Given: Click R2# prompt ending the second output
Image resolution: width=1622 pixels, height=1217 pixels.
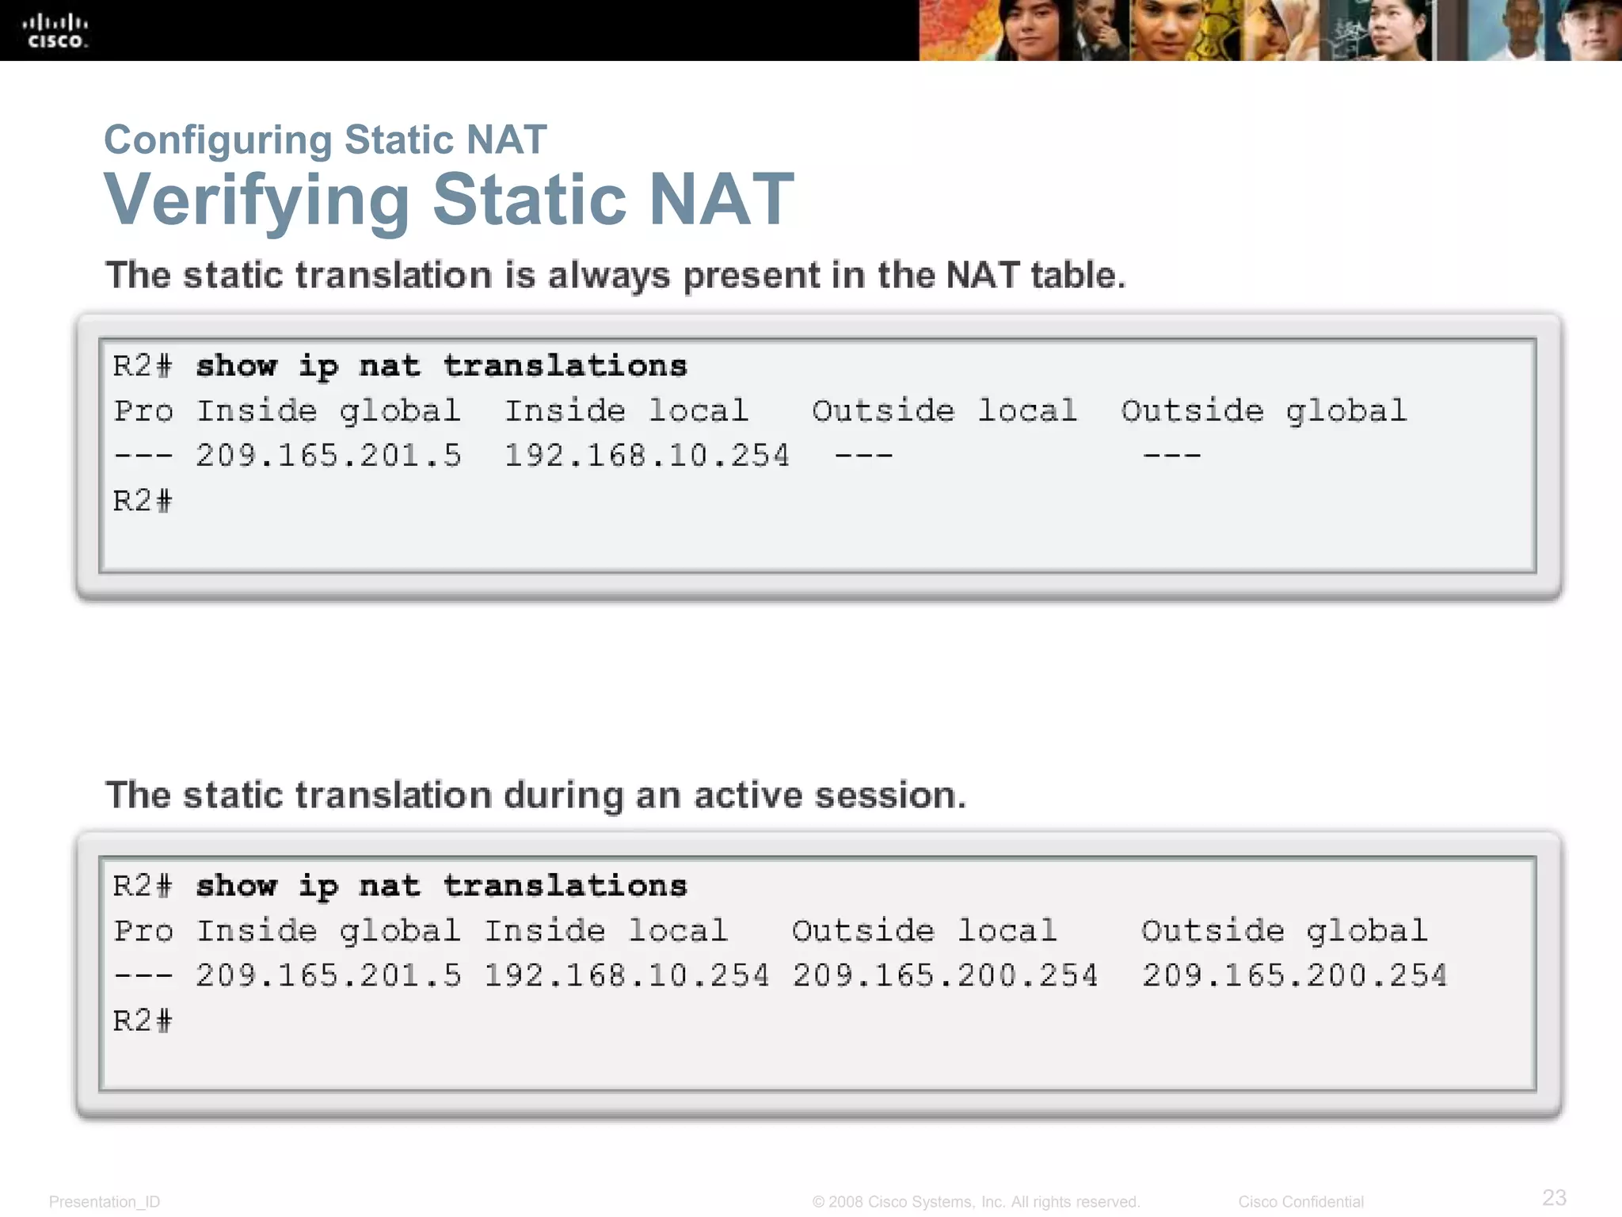Looking at the screenshot, I should [x=143, y=1021].
